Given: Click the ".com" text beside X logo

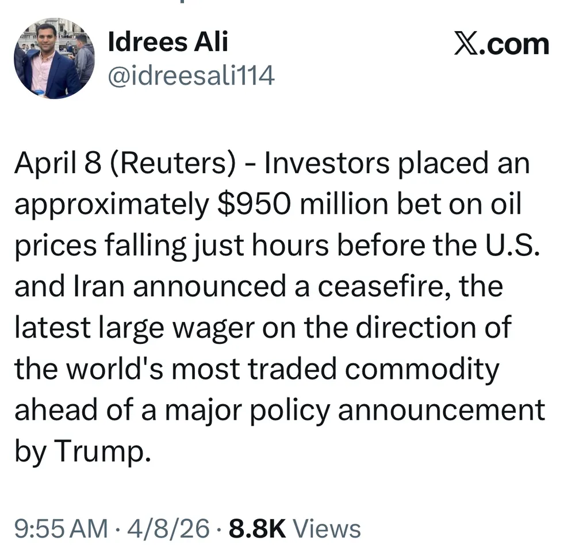Looking at the screenshot, I should pos(516,44).
